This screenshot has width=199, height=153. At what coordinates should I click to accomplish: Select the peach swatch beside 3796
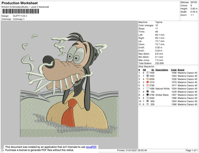pyautogui.click(x=148, y=85)
